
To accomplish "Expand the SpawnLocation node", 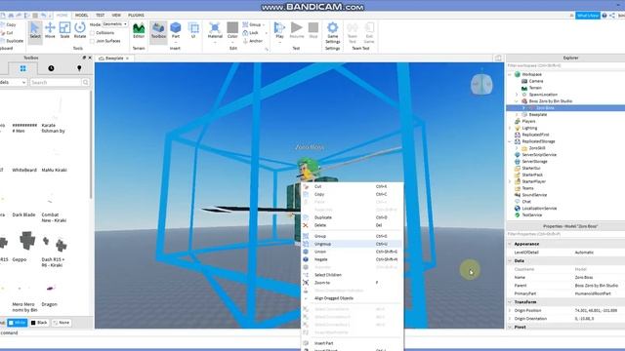I will click(x=517, y=95).
